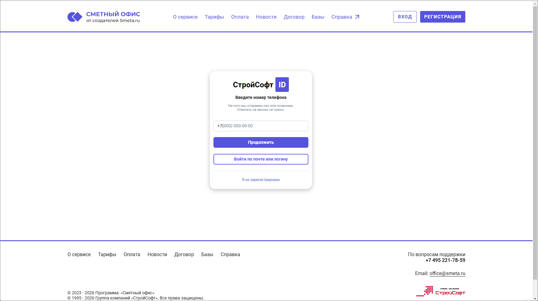
Task: Click the Продолжить button
Action: click(x=260, y=142)
